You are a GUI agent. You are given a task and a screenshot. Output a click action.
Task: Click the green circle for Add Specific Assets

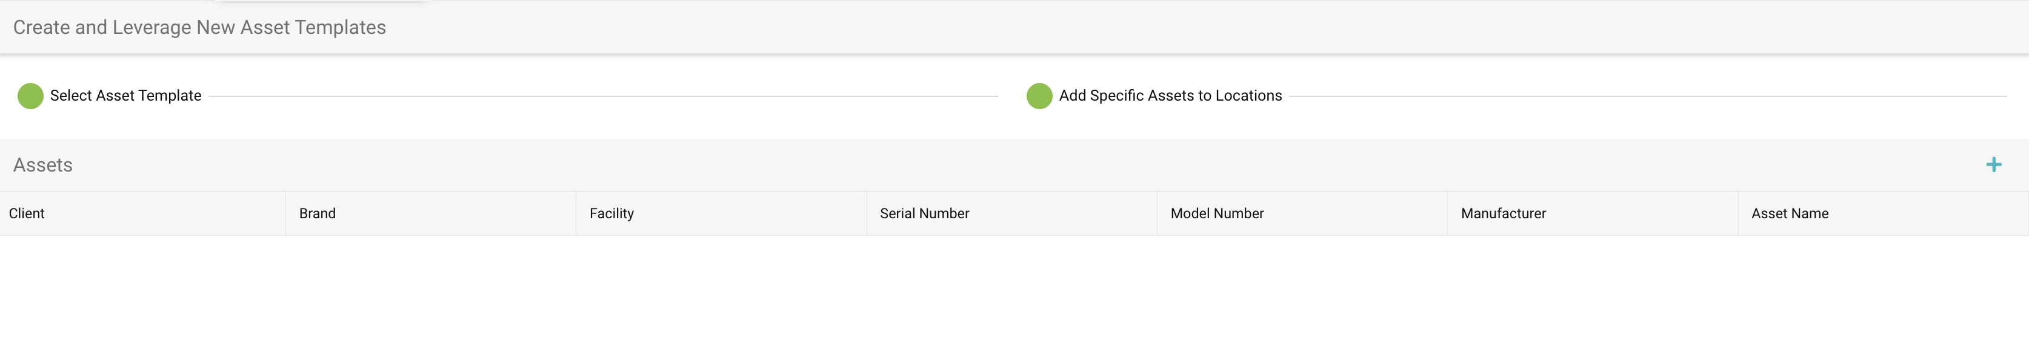pos(1039,96)
